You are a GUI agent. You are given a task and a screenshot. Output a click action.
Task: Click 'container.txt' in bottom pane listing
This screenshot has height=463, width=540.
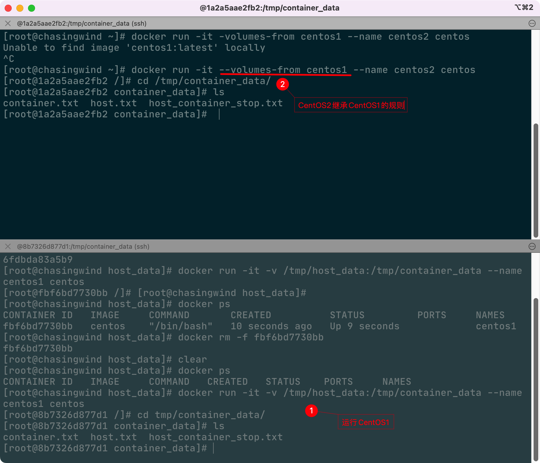tap(41, 437)
